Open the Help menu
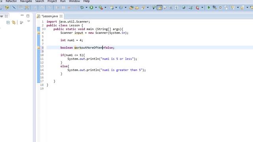Image resolution: width=253 pixels, height=142 pixels. click(87, 1)
